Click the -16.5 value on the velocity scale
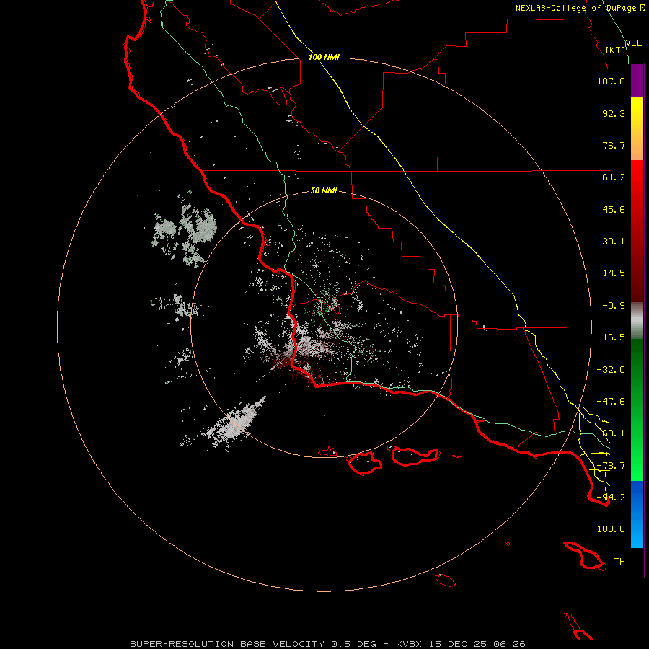649x649 pixels. pyautogui.click(x=611, y=337)
